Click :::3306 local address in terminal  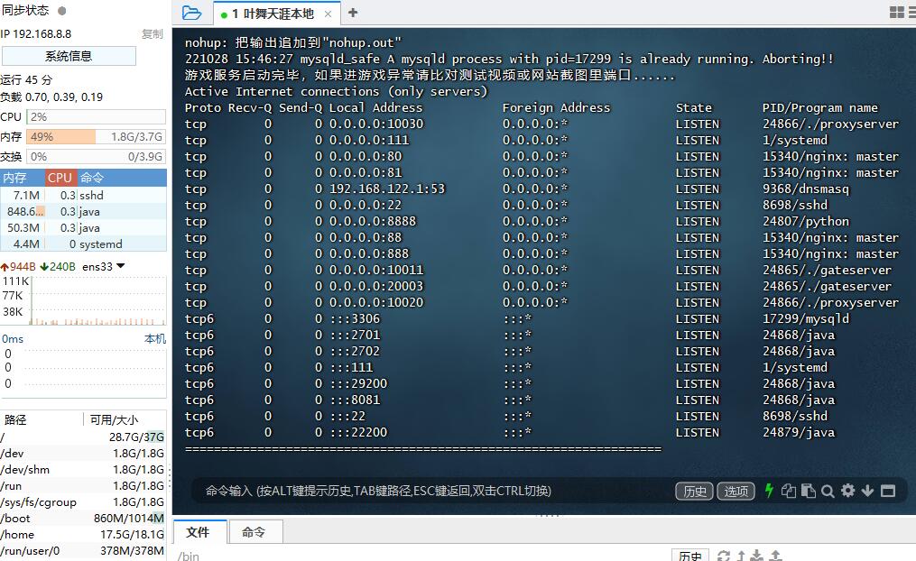pos(355,318)
